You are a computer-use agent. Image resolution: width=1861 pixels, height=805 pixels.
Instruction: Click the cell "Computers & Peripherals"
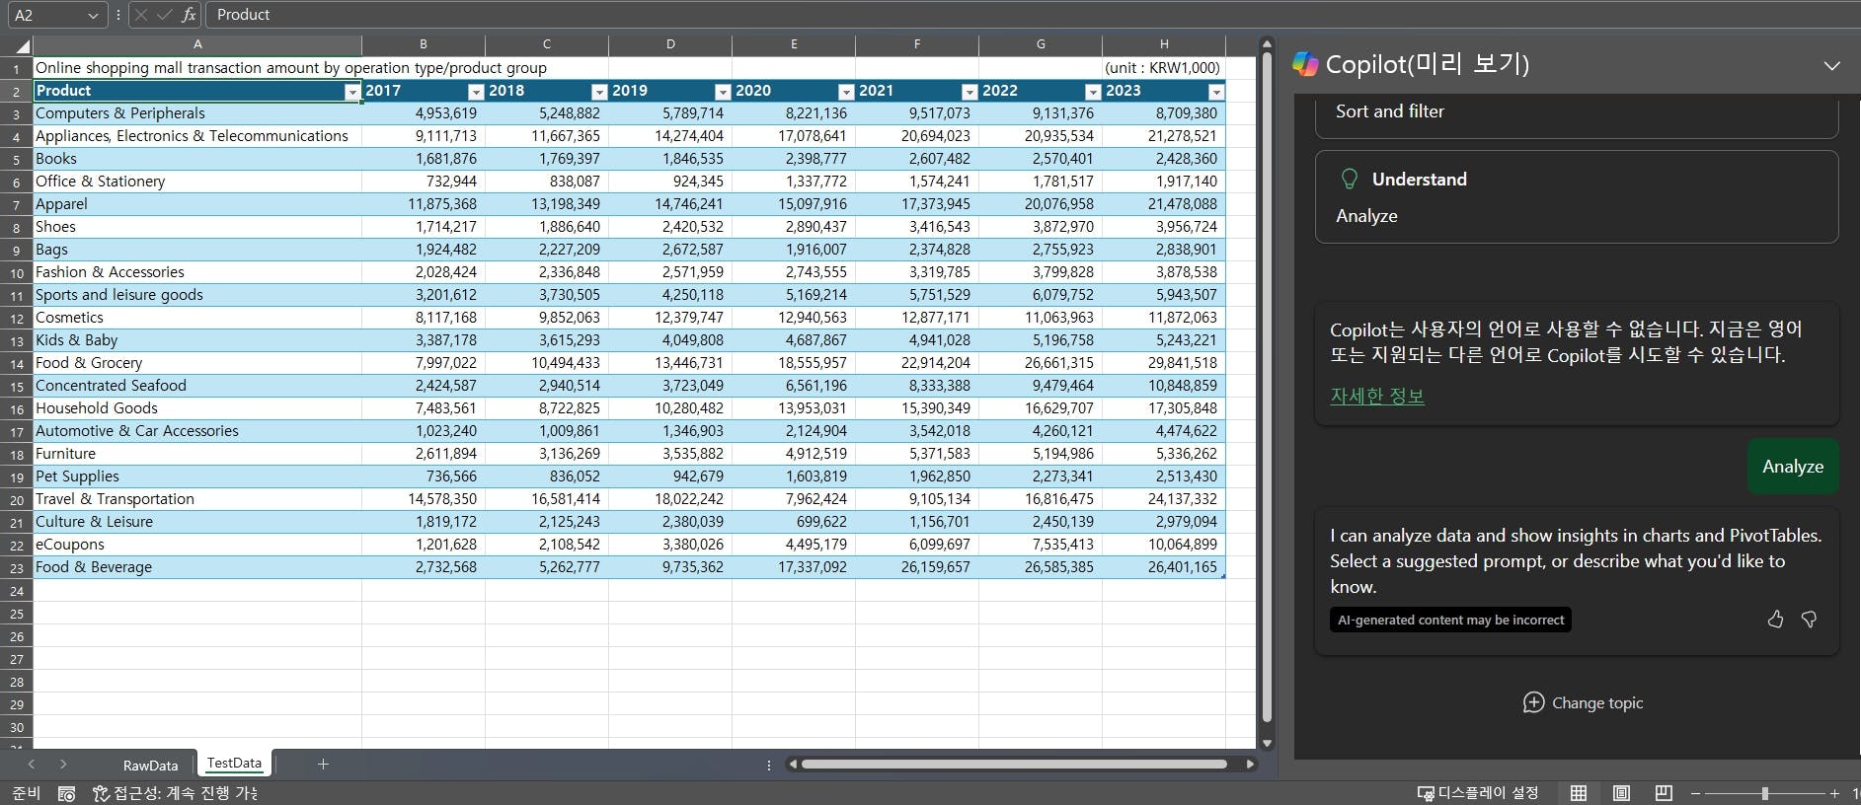pos(197,113)
